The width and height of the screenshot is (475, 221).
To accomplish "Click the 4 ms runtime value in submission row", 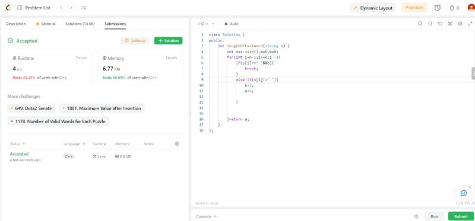I will tap(99, 156).
